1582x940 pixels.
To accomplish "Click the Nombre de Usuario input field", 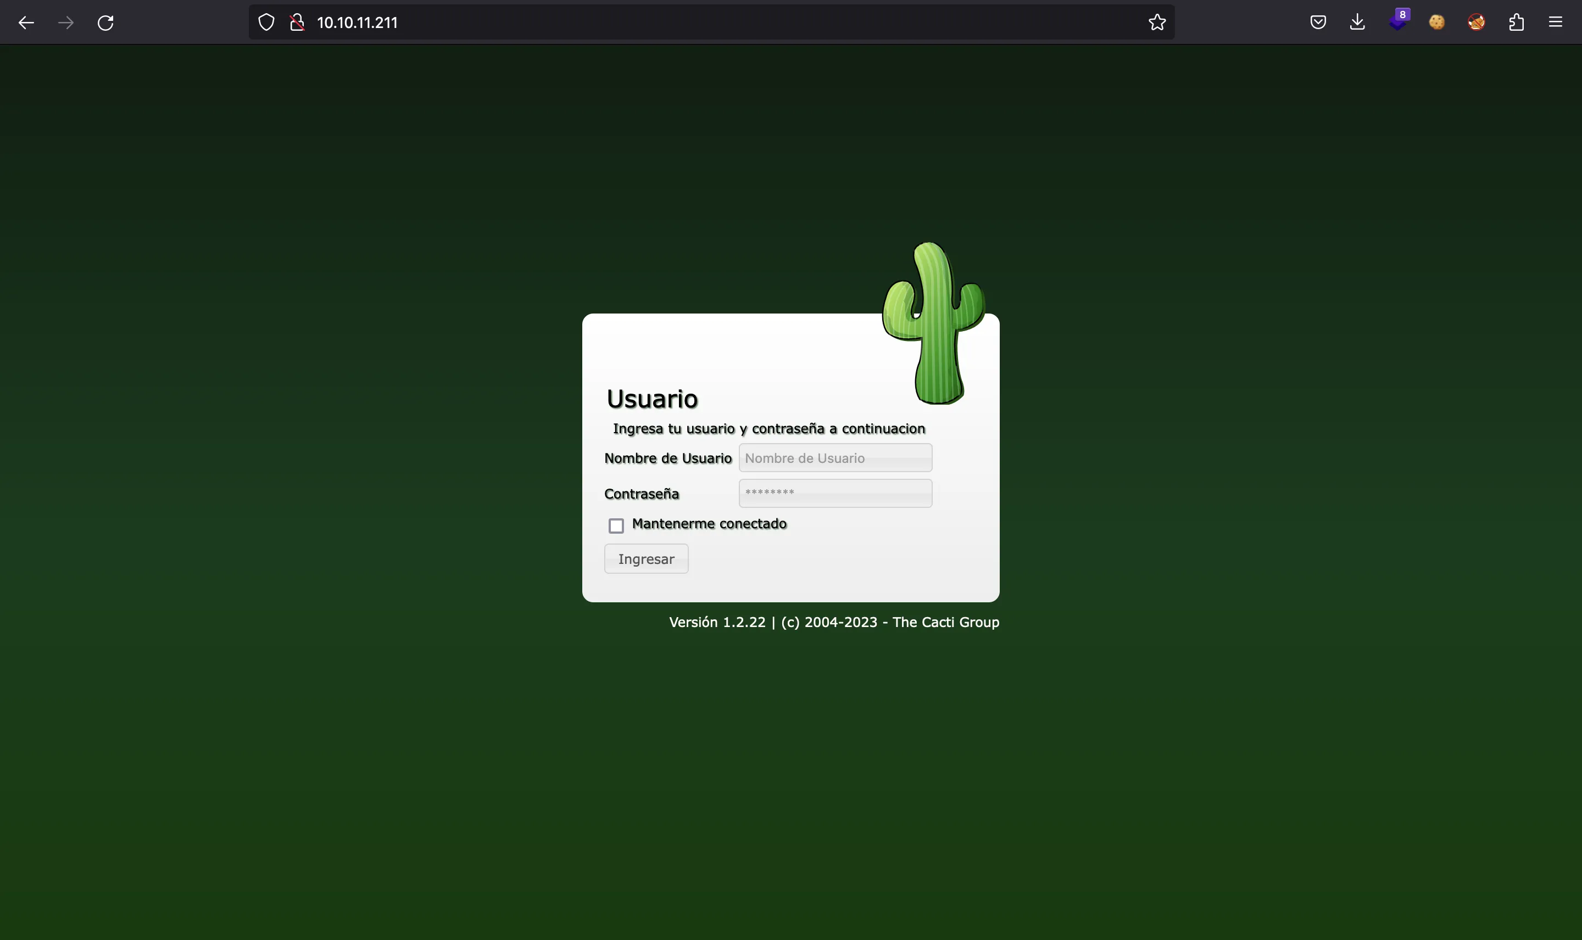I will point(835,458).
